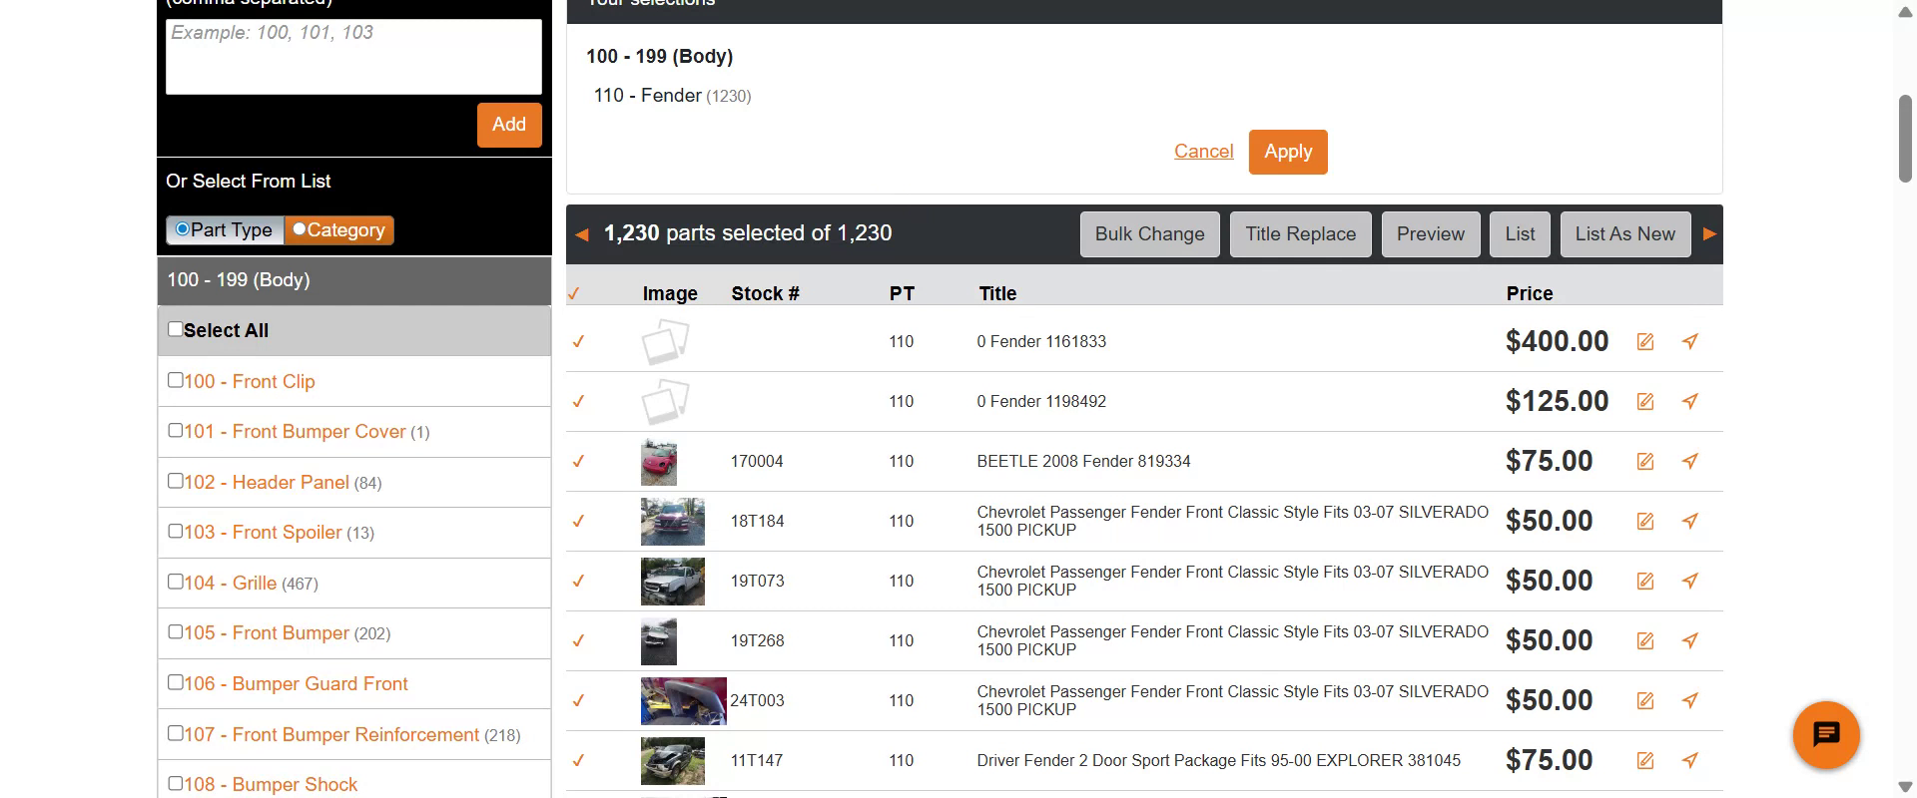Click send arrow for stock 18T184
This screenshot has width=1917, height=798.
click(1689, 522)
